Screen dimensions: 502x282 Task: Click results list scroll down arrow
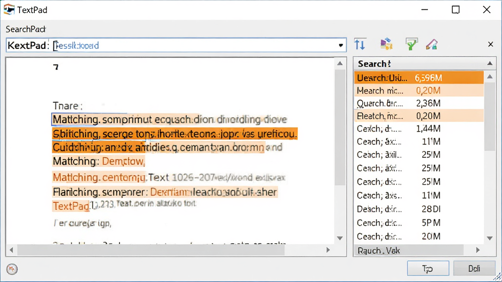pyautogui.click(x=490, y=238)
